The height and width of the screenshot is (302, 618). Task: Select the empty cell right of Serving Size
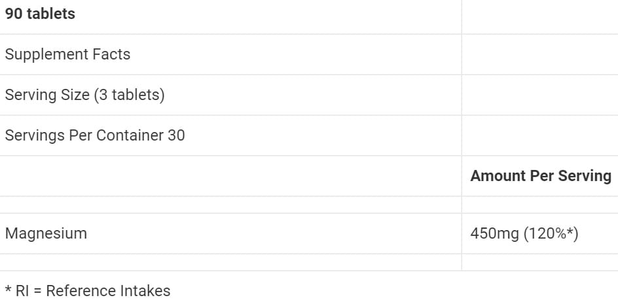[x=539, y=95]
